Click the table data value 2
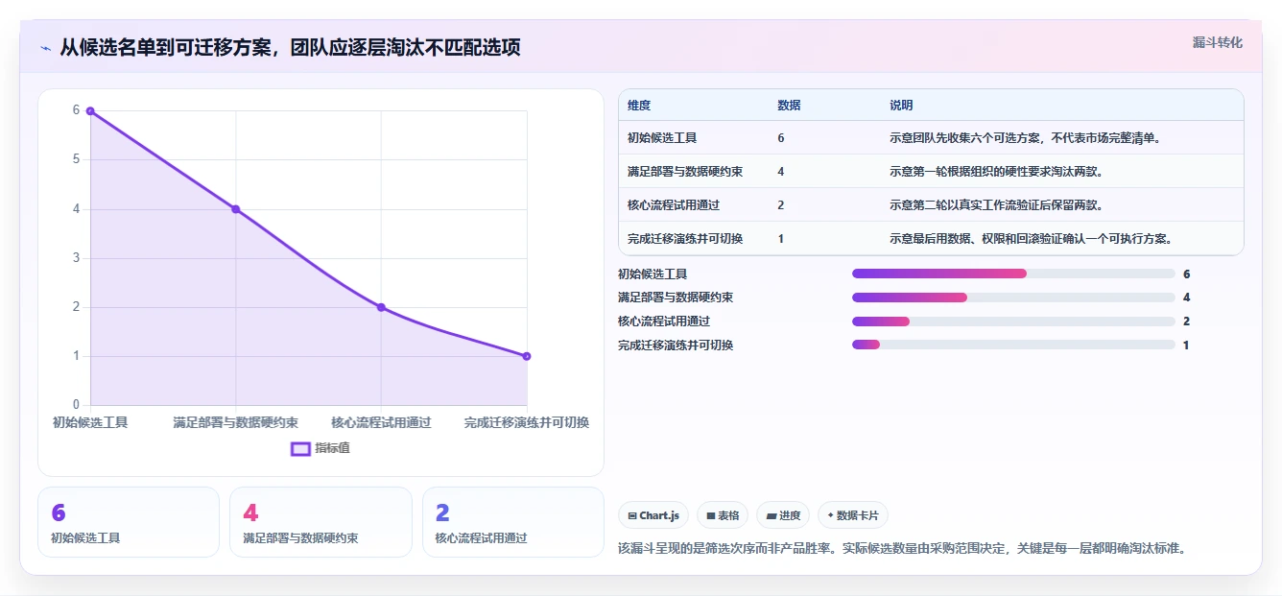Viewport: 1282px width, 596px height. (x=781, y=205)
